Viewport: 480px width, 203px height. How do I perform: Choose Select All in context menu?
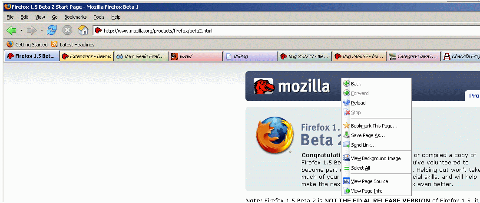point(376,168)
